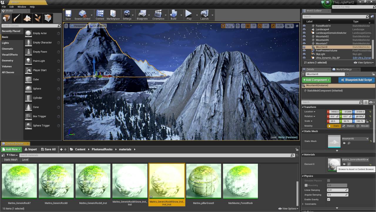Select the Paint mode brush icon
376x212 pixels.
[17, 18]
